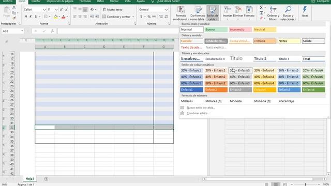331x186 pixels.
Task: Click Nuevo estilo de celda link
Action: pyautogui.click(x=201, y=108)
